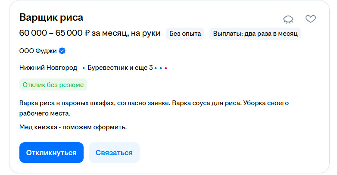Click the first blue dot after "еще 3"
The width and height of the screenshot is (337, 175).
[156, 68]
